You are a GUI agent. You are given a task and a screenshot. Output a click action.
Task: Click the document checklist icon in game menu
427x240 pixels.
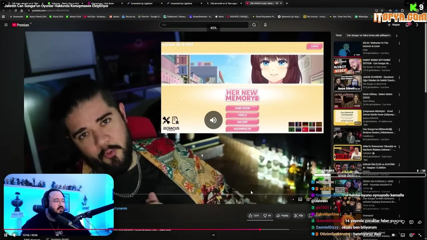click(x=175, y=120)
